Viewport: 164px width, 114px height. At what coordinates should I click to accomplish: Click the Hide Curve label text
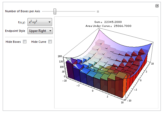click(x=39, y=42)
